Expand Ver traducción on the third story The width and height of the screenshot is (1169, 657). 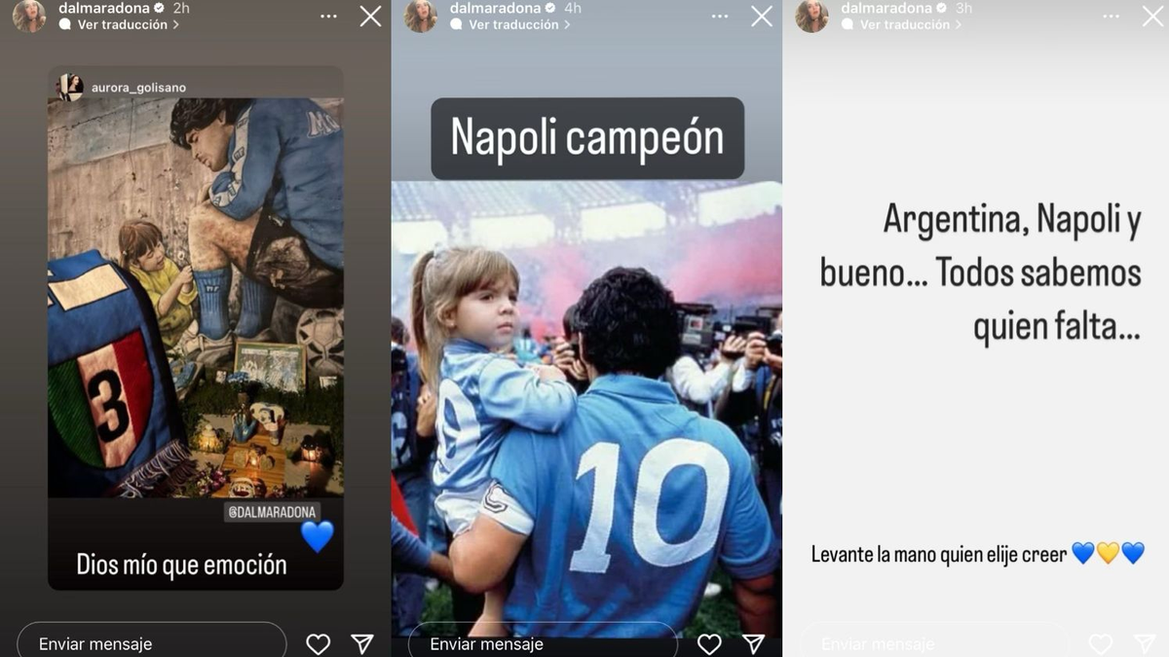tap(902, 25)
